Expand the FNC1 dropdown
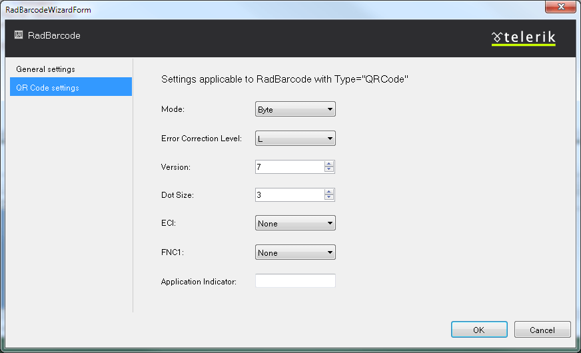This screenshot has width=581, height=353. point(295,253)
